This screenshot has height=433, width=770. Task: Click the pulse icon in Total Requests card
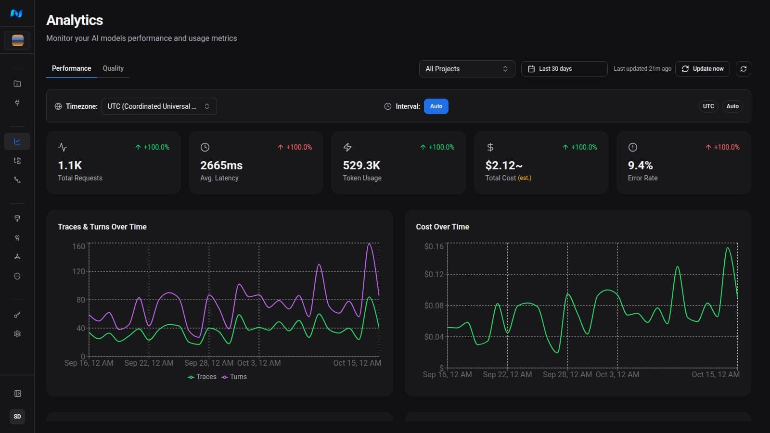pyautogui.click(x=63, y=147)
